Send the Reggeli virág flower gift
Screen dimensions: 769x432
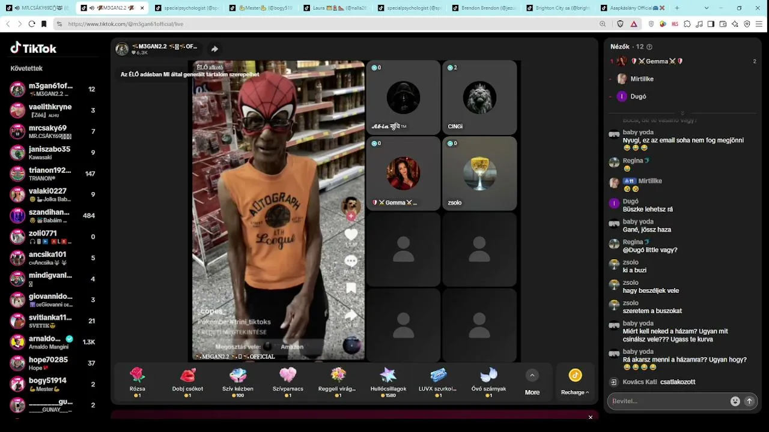tap(338, 382)
